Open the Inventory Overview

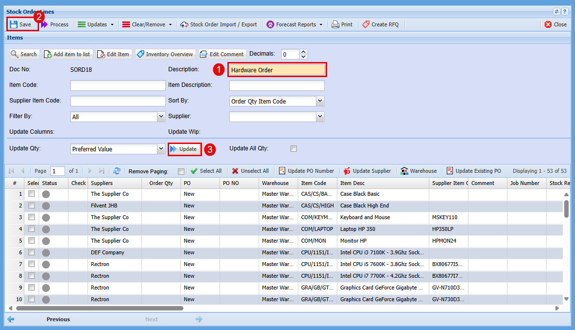[x=165, y=54]
